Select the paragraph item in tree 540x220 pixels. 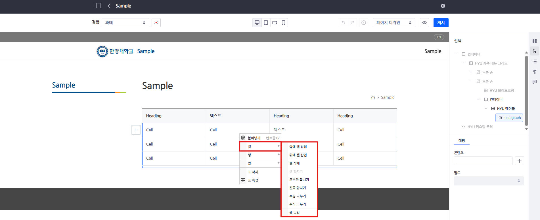[509, 118]
